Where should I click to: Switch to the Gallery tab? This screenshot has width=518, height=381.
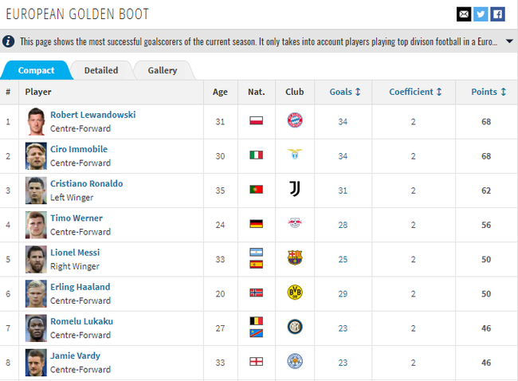click(x=163, y=71)
